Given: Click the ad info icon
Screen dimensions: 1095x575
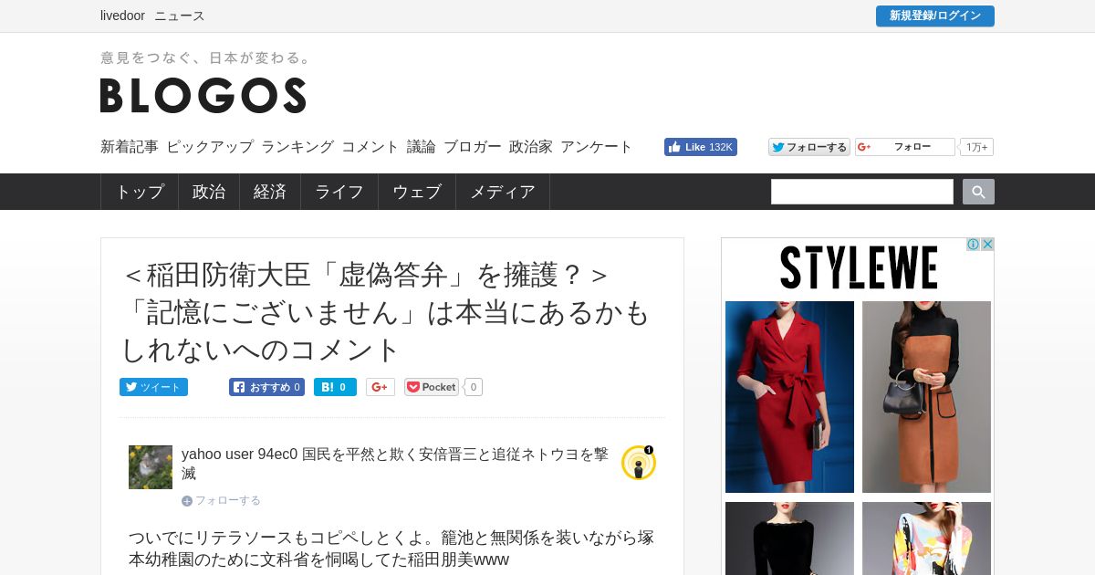Looking at the screenshot, I should (x=973, y=245).
